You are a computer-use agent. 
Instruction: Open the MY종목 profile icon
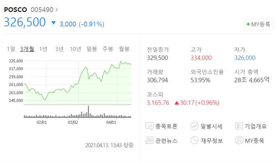point(239,140)
